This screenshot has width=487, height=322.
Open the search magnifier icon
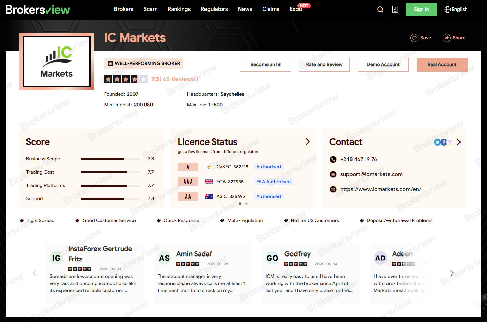coord(380,10)
